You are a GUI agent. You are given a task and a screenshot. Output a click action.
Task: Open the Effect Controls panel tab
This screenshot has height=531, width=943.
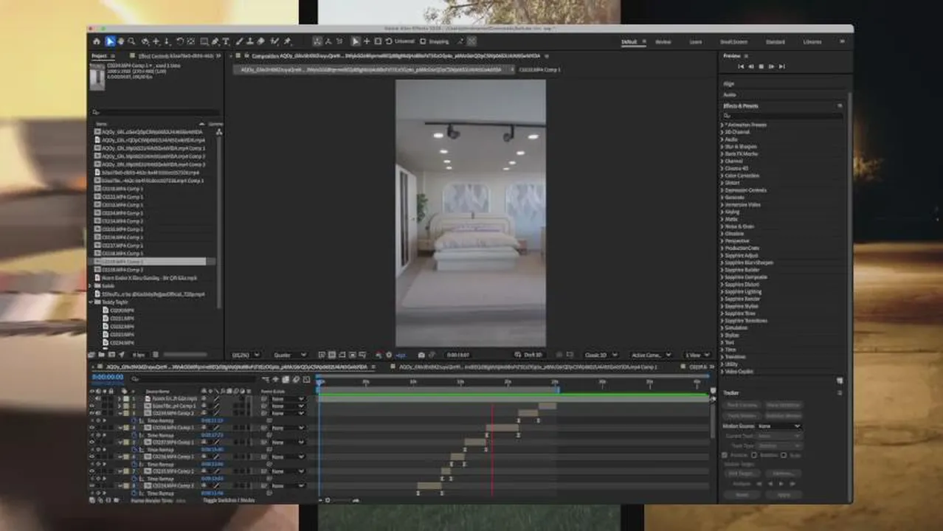click(x=176, y=55)
